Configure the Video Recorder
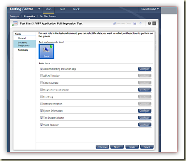Screen dimensions: 186x161 click(x=145, y=125)
